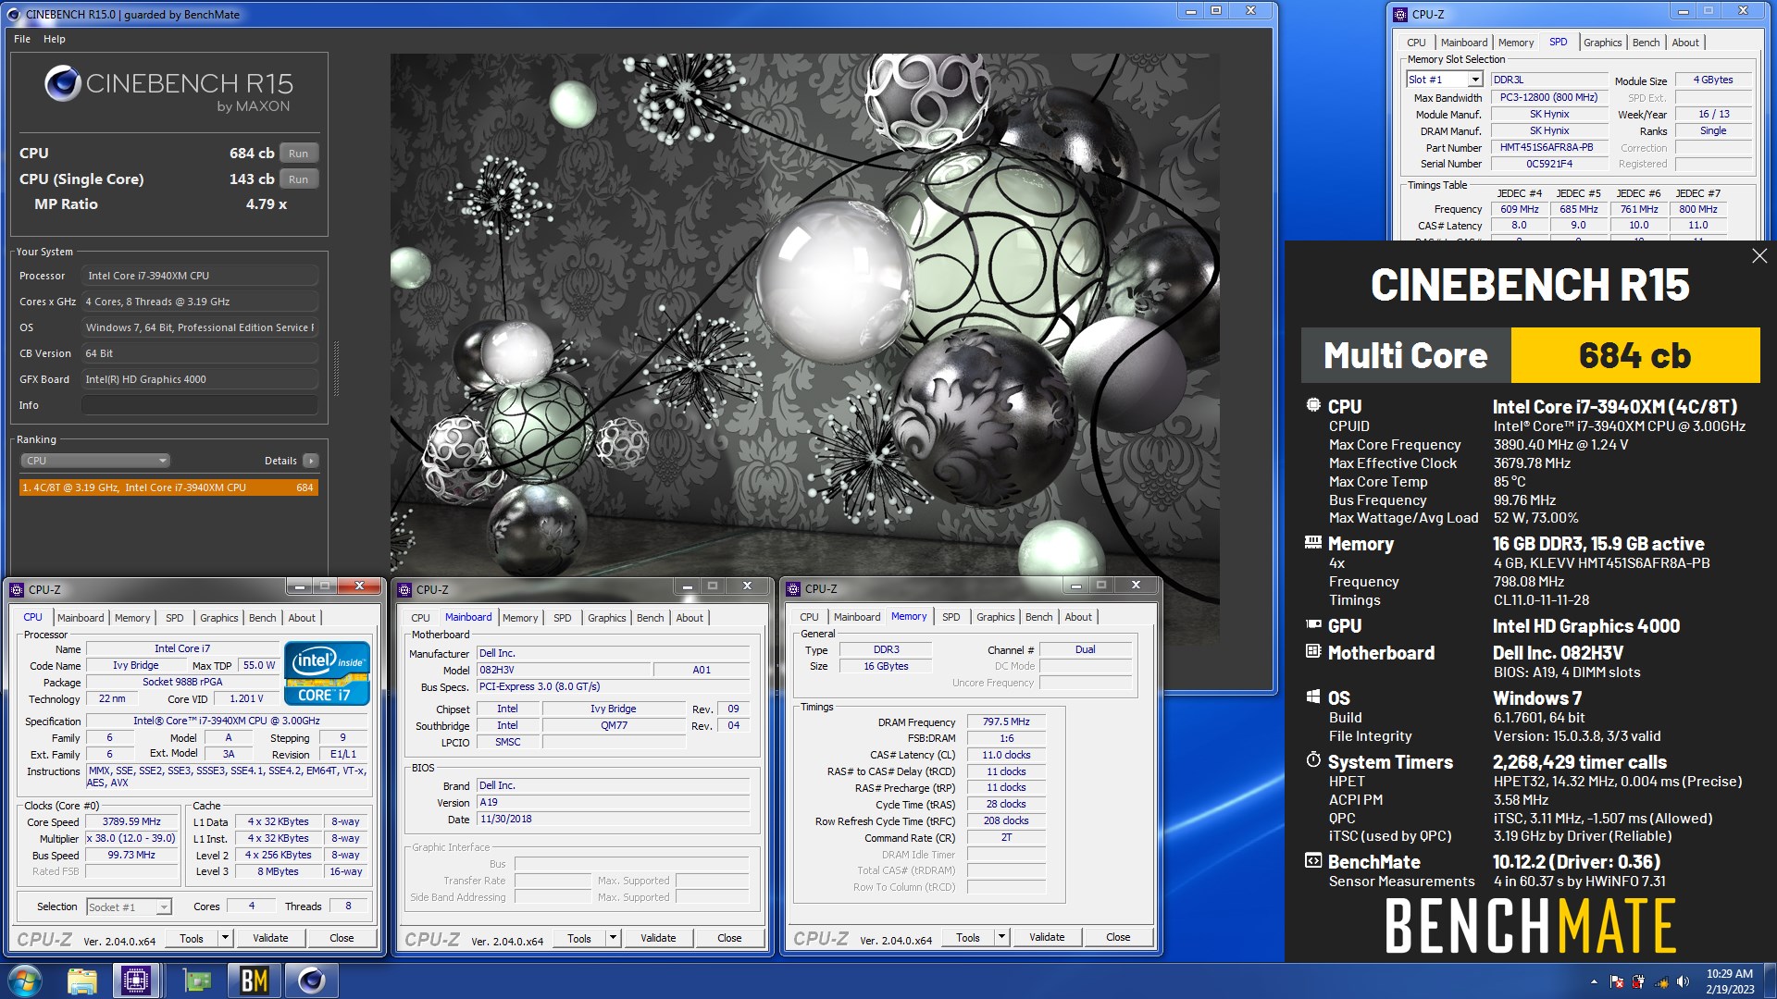Image resolution: width=1777 pixels, height=999 pixels.
Task: Click the CPU chip icon in BenchMate panel
Action: [x=1313, y=405]
